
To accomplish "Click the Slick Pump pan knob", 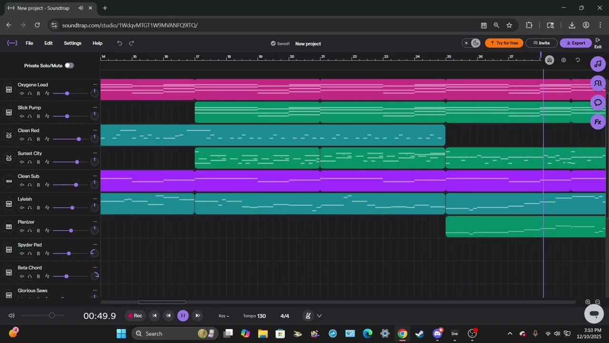I will [95, 115].
